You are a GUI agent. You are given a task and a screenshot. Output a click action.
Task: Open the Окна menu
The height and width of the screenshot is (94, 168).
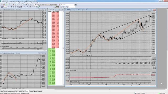(38, 3)
